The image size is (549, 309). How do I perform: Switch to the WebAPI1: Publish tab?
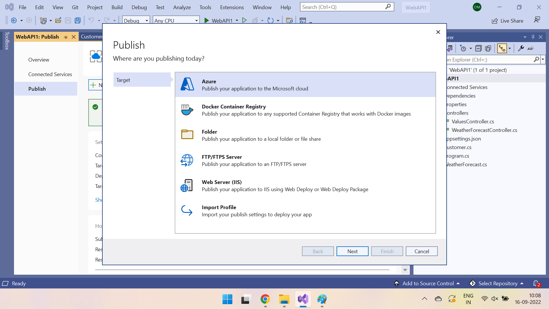(37, 37)
